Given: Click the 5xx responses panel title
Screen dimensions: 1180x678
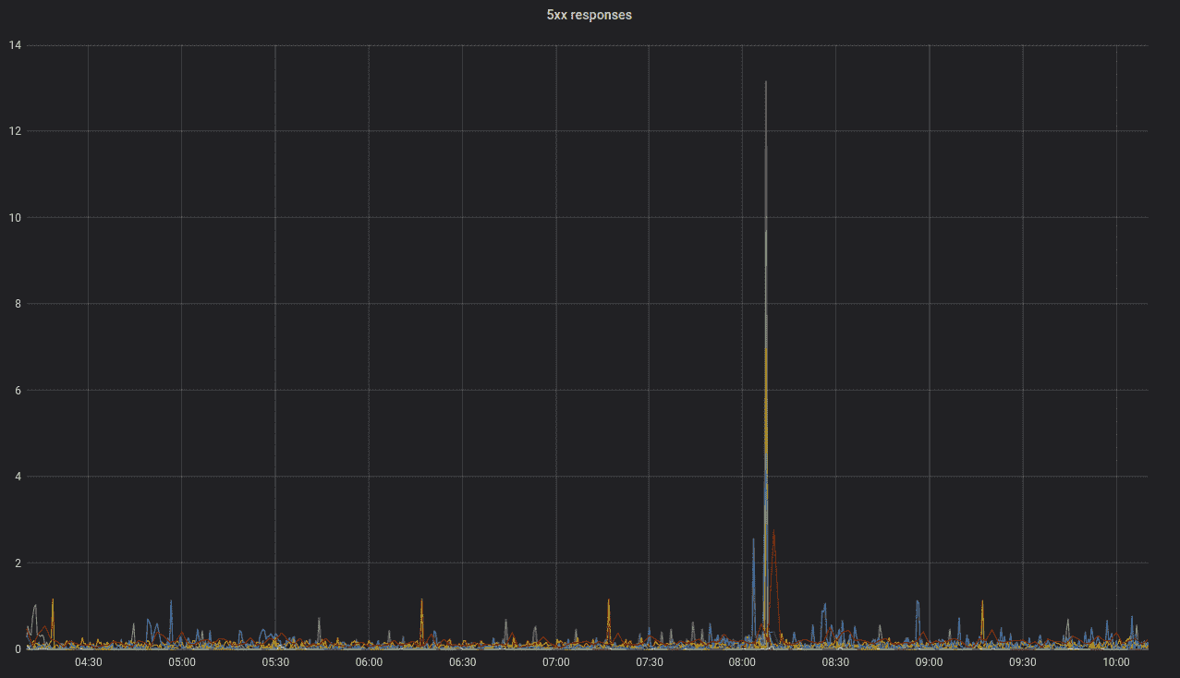Looking at the screenshot, I should [x=589, y=15].
